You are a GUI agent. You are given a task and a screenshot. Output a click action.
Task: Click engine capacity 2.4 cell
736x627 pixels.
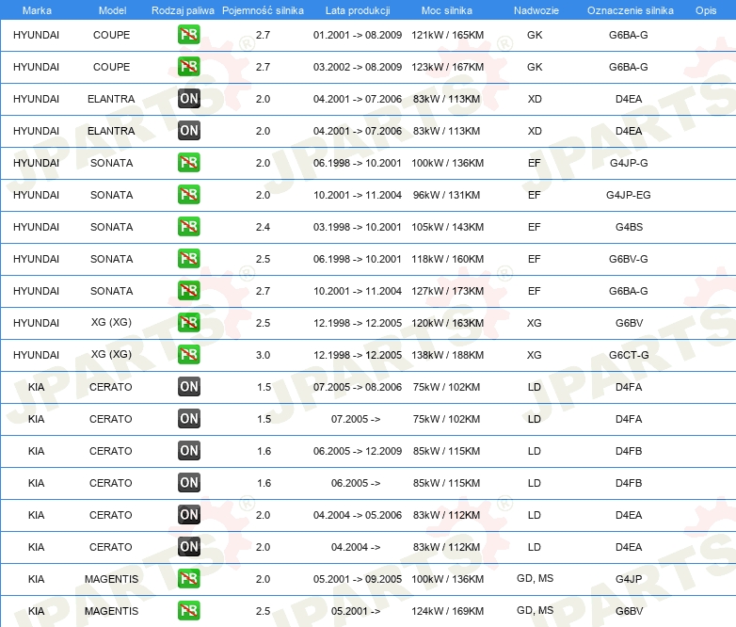click(x=263, y=227)
